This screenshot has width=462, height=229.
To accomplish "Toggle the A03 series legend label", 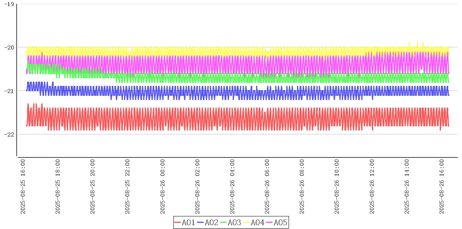I will (234, 223).
